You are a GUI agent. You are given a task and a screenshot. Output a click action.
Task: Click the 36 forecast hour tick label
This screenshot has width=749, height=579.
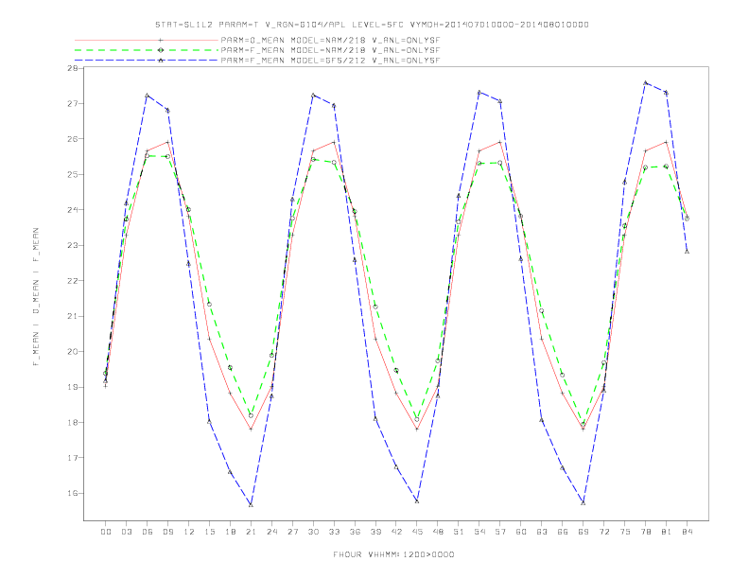click(x=355, y=532)
